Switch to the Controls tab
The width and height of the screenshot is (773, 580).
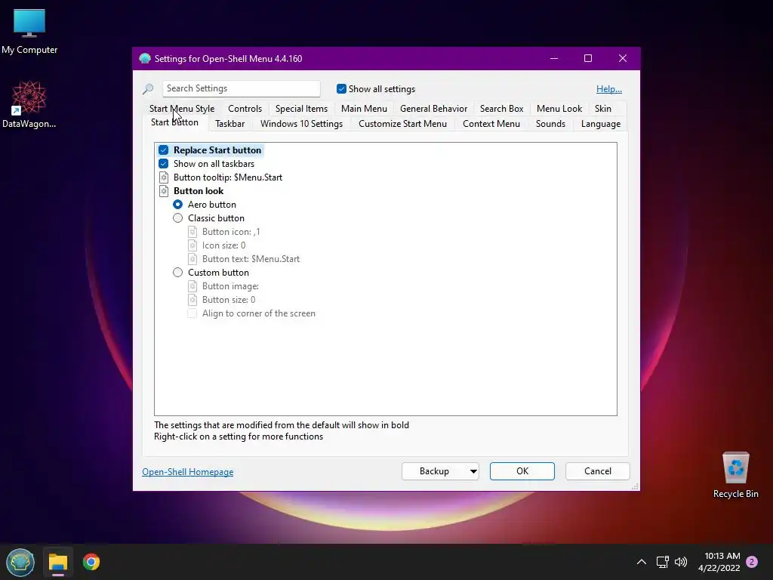[x=245, y=109]
